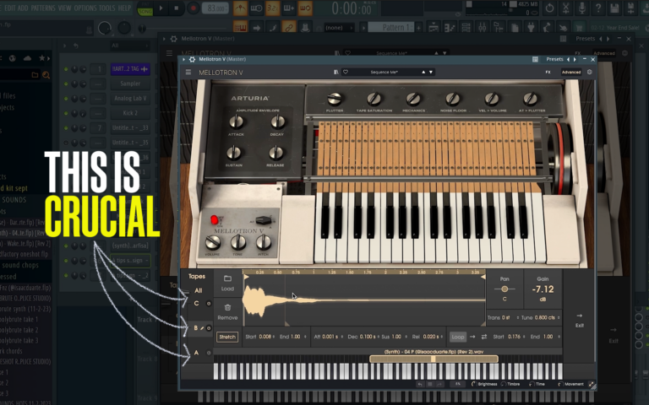Viewport: 649px width, 405px height.
Task: Click the Exit arrow in tape editor
Action: [579, 316]
